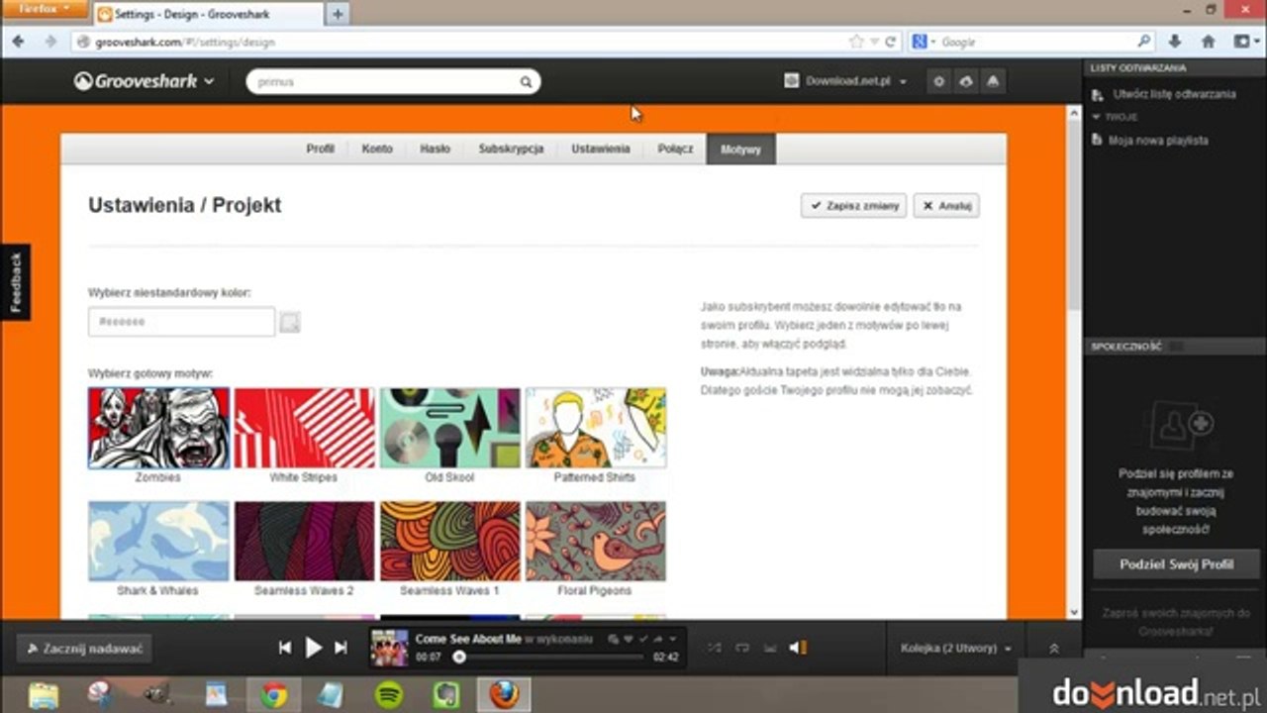Image resolution: width=1267 pixels, height=713 pixels.
Task: Click the page's scroll down arrow
Action: pyautogui.click(x=1074, y=613)
